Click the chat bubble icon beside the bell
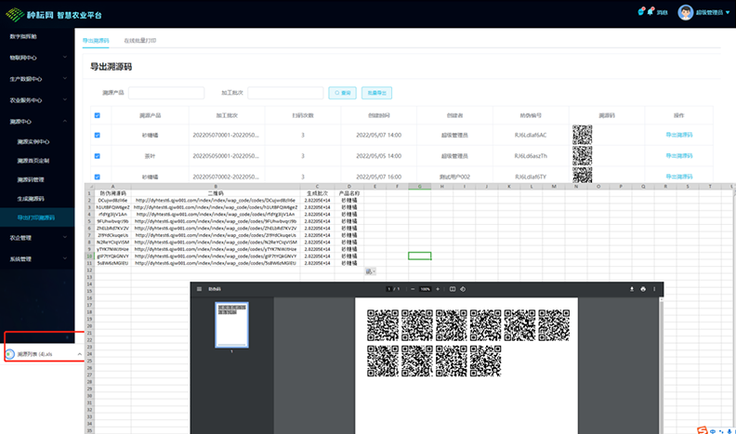Image resolution: width=736 pixels, height=434 pixels. pos(641,11)
